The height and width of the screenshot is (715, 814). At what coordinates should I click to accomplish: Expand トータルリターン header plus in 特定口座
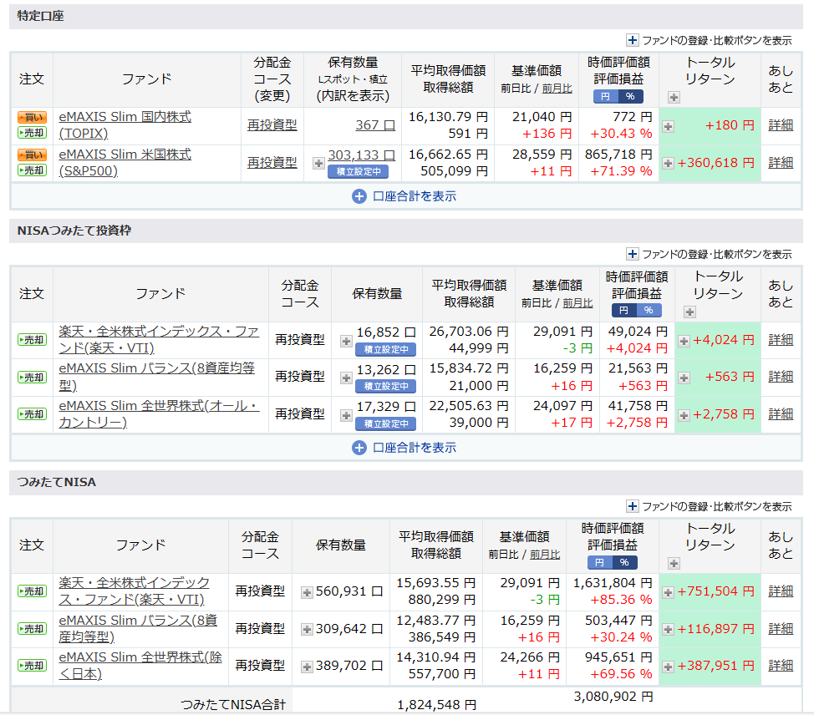(x=674, y=97)
